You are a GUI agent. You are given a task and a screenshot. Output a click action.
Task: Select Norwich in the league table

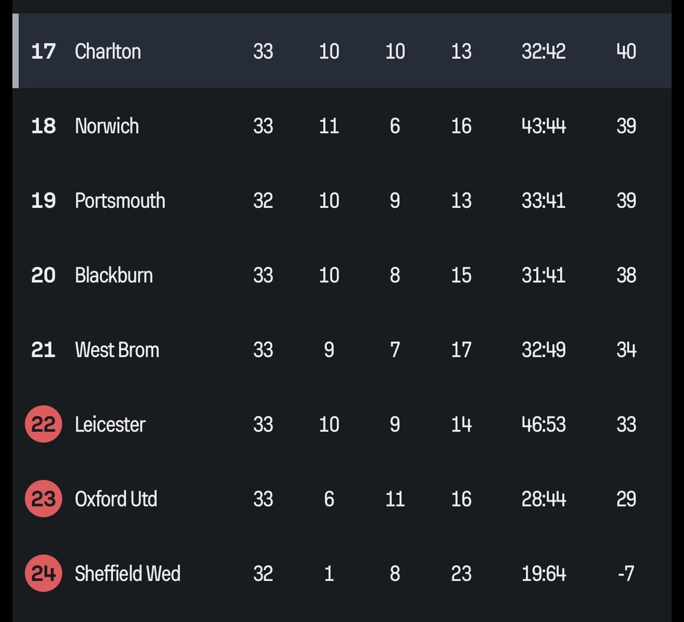107,126
